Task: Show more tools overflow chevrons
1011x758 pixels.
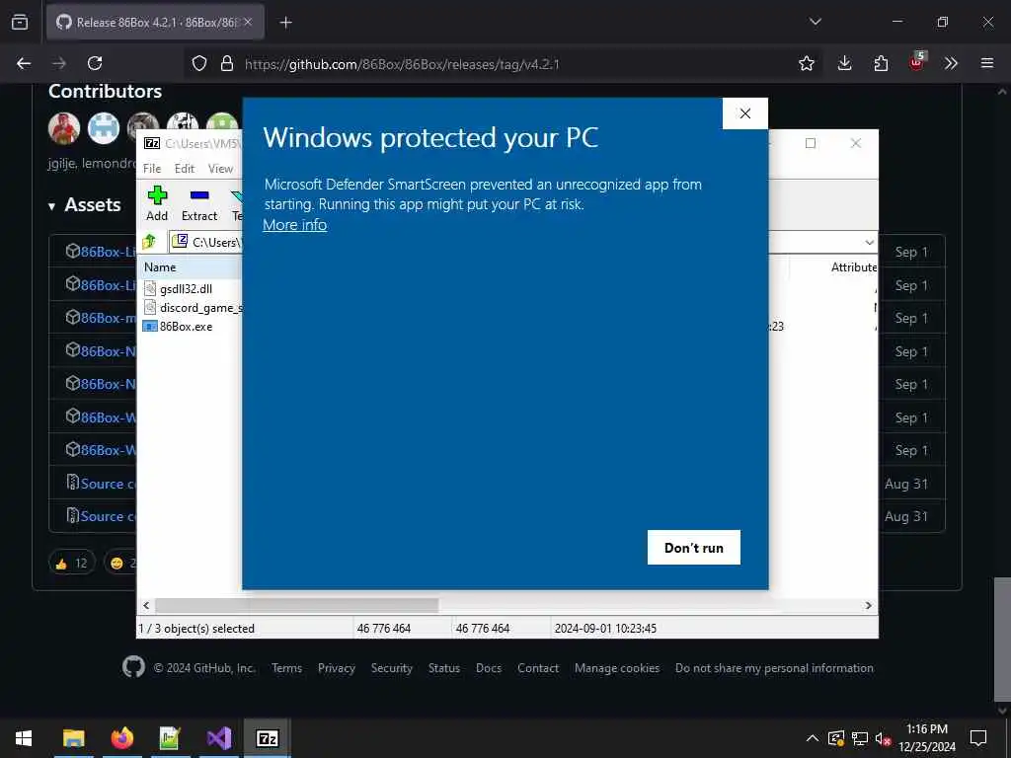Action: 951,63
